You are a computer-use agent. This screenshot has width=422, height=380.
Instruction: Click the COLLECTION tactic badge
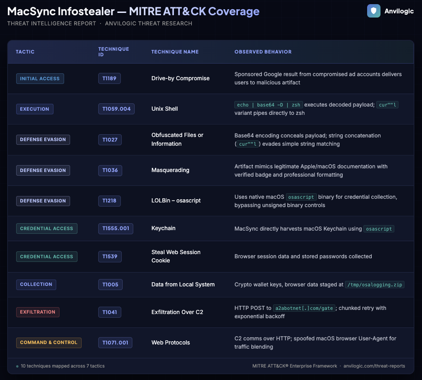pyautogui.click(x=36, y=285)
